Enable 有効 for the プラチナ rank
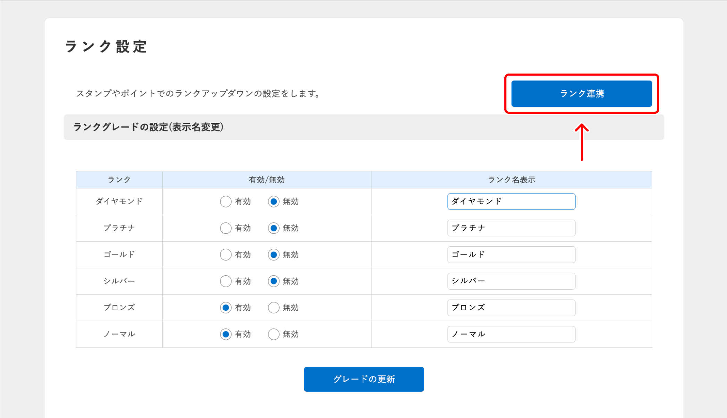The image size is (727, 418). point(226,228)
